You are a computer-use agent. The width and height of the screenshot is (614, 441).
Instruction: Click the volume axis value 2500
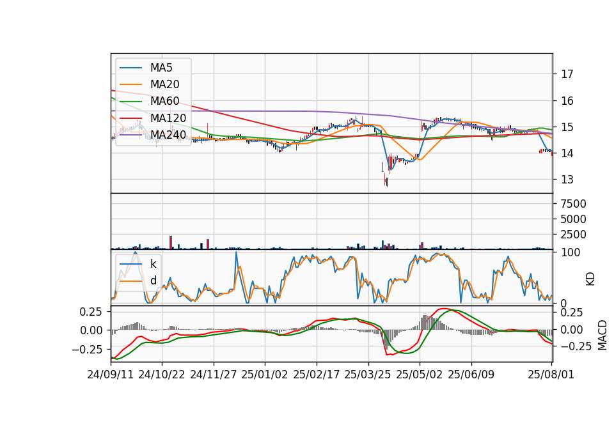pos(573,235)
